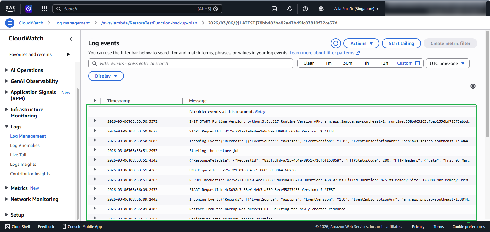
Task: Collapse the CloudWatch side panel arrow
Action: coord(71,39)
